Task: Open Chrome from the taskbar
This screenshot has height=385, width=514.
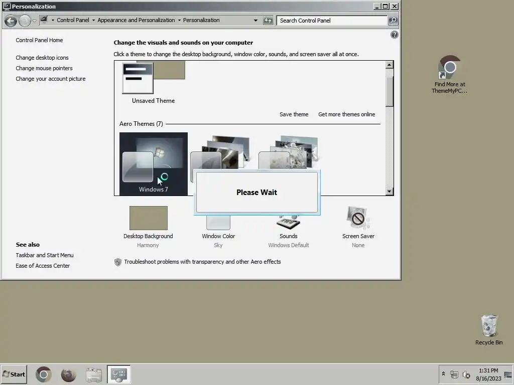Action: [44, 374]
